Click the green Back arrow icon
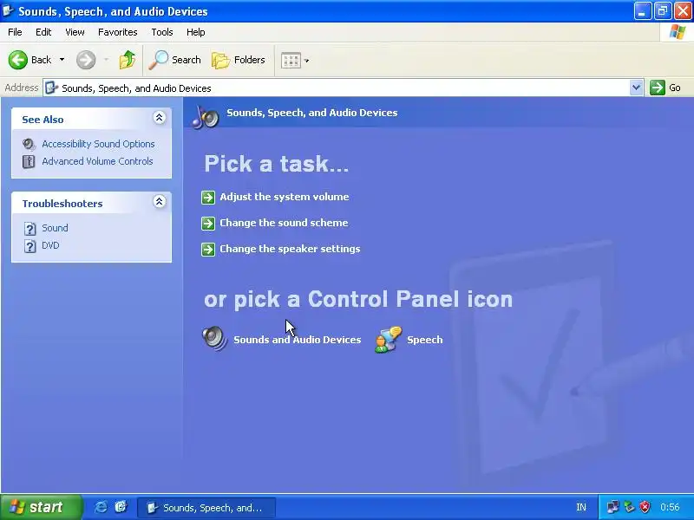This screenshot has width=694, height=520. tap(18, 60)
